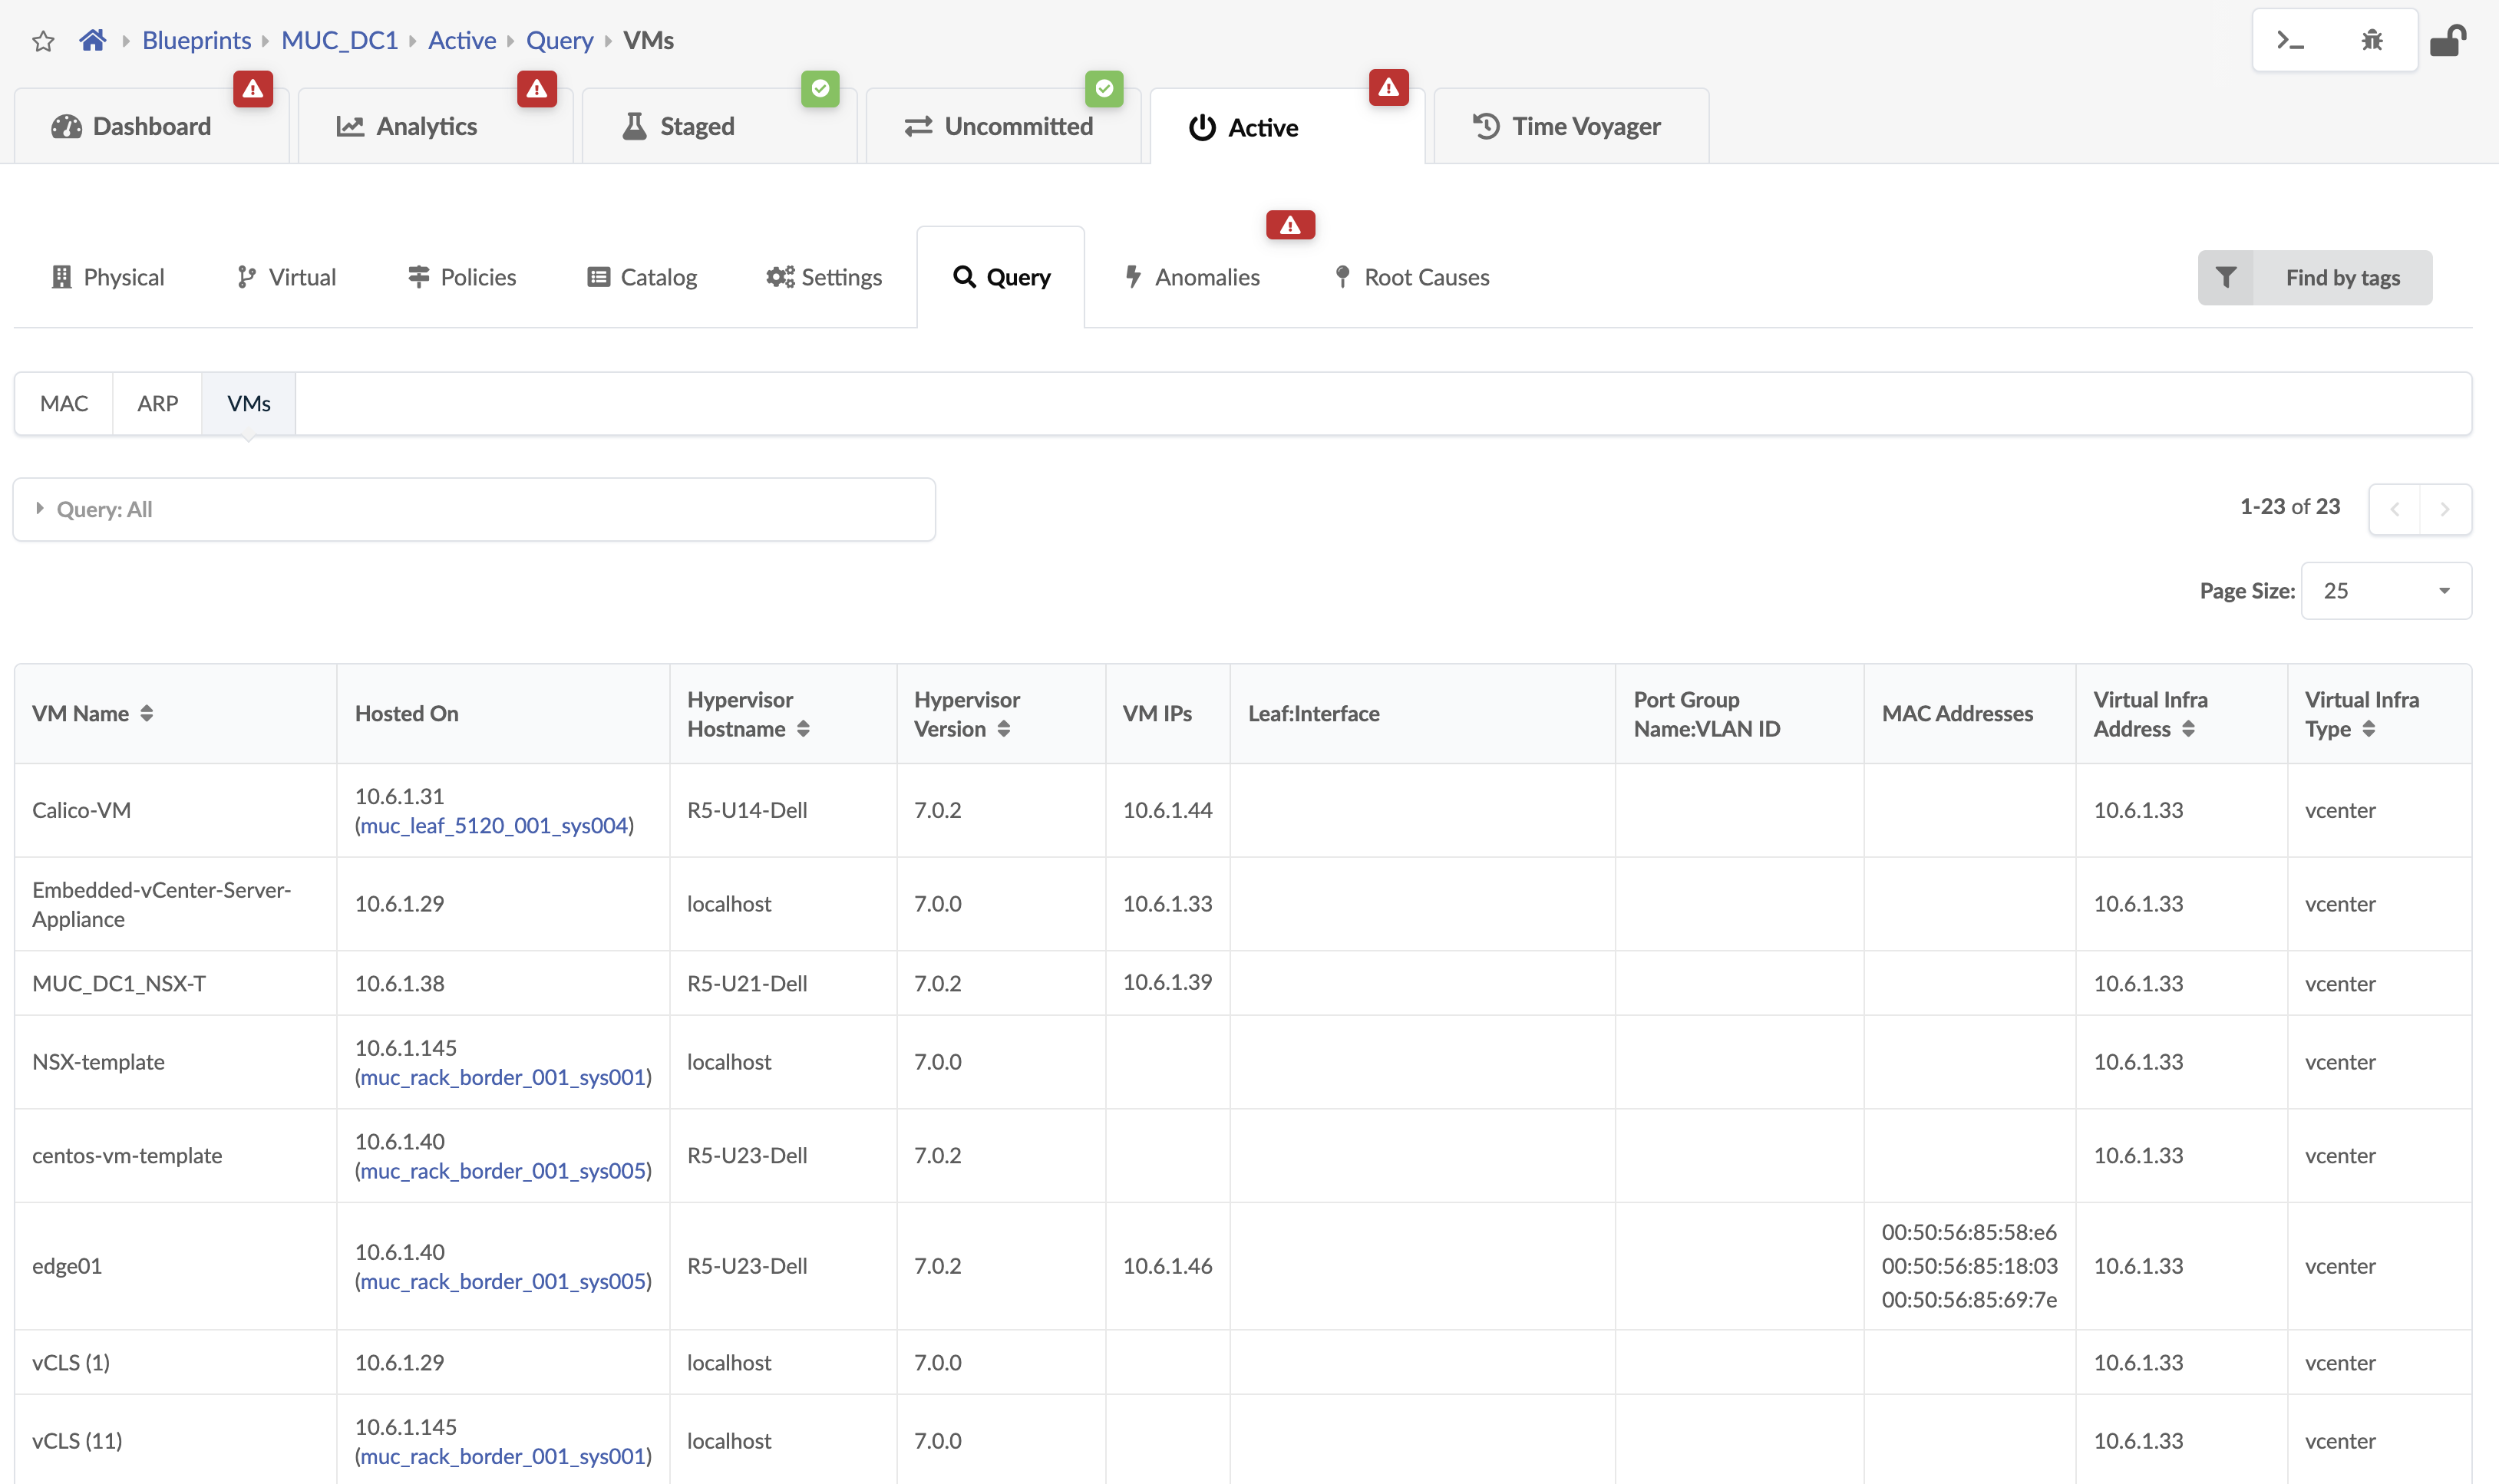
Task: Click the bug debug icon
Action: (2372, 40)
